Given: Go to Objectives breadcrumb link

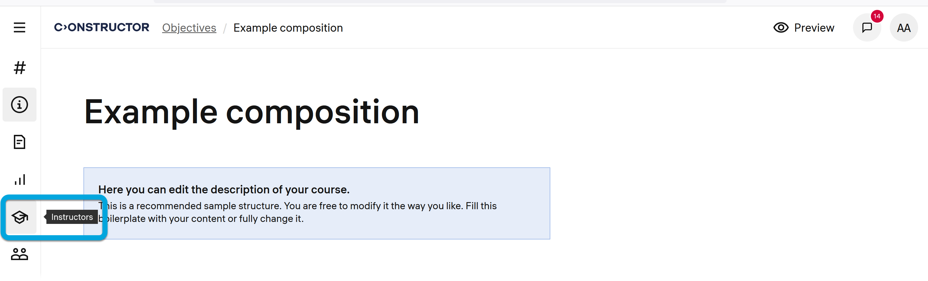Looking at the screenshot, I should pos(189,28).
